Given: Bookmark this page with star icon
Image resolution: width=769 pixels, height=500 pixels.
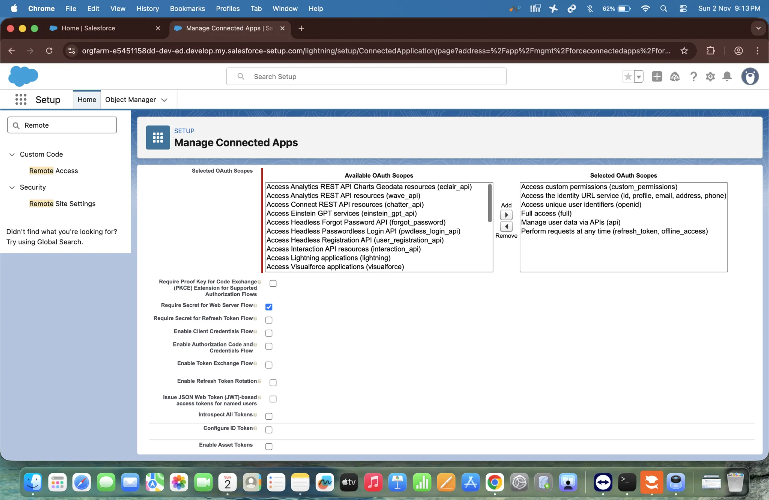Looking at the screenshot, I should pyautogui.click(x=684, y=51).
